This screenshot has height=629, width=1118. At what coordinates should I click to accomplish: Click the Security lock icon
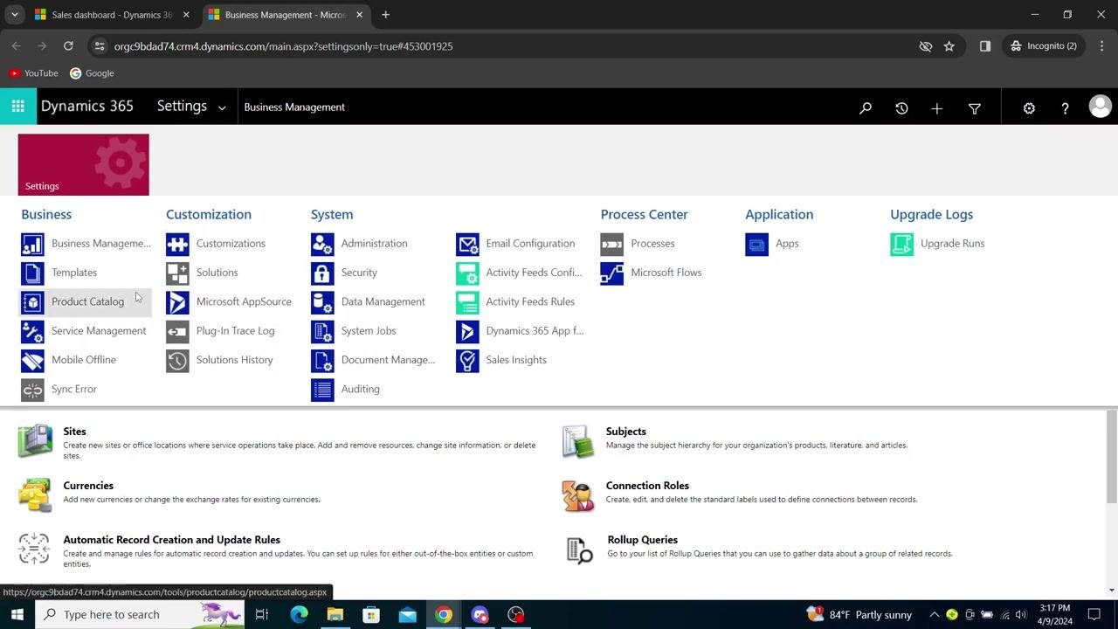tap(322, 273)
